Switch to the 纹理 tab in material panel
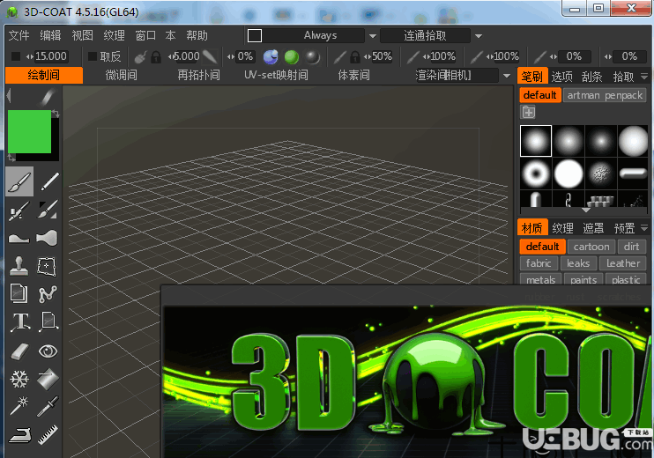Screen dimensions: 654x458 (x=562, y=228)
